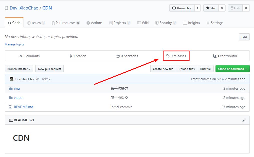254x157 pixels.
Task: Expand the Clone or download menu
Action: [x=232, y=69]
